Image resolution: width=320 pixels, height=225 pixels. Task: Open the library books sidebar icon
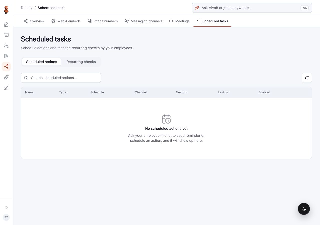point(6,56)
